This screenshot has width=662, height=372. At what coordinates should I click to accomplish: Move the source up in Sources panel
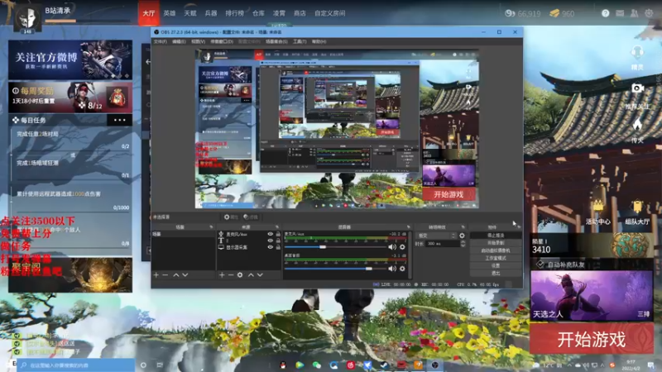251,275
